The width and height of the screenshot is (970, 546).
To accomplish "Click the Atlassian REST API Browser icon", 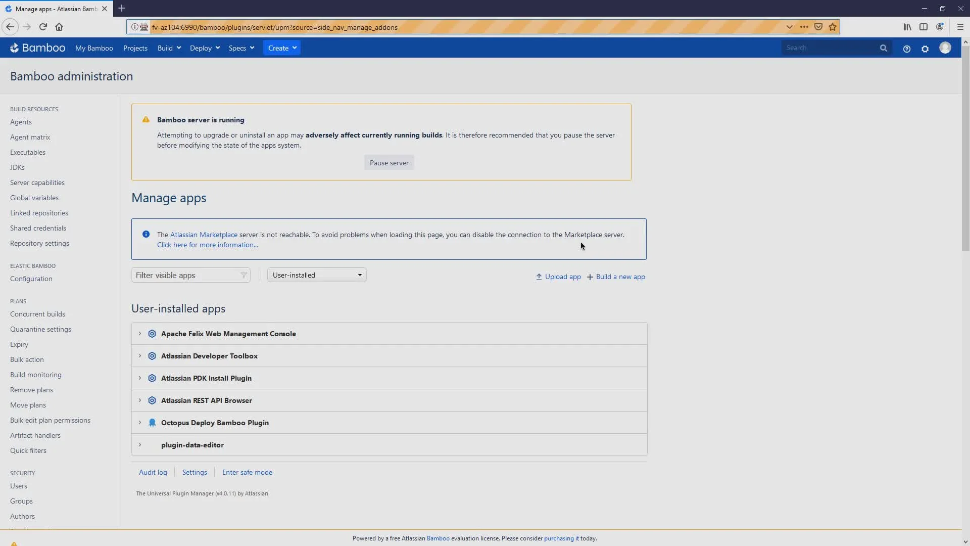I will pyautogui.click(x=152, y=400).
